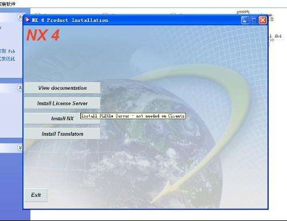The height and width of the screenshot is (221, 287).
Task: Collapse the middle task pane in Explorer sidebar
Action: [x=20, y=88]
